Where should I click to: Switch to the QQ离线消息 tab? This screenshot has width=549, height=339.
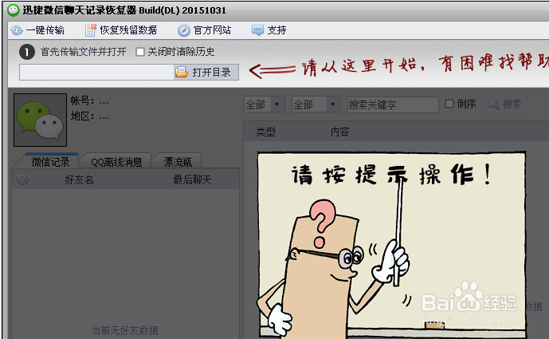tap(116, 162)
